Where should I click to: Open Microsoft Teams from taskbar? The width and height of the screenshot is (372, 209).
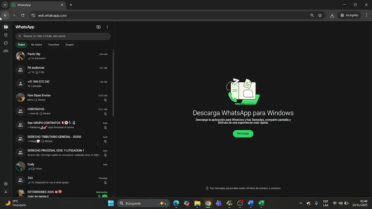(219, 203)
